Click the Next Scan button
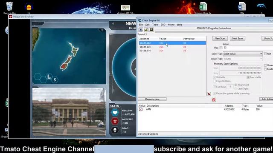This screenshot has width=273, height=153. pyautogui.click(x=238, y=38)
